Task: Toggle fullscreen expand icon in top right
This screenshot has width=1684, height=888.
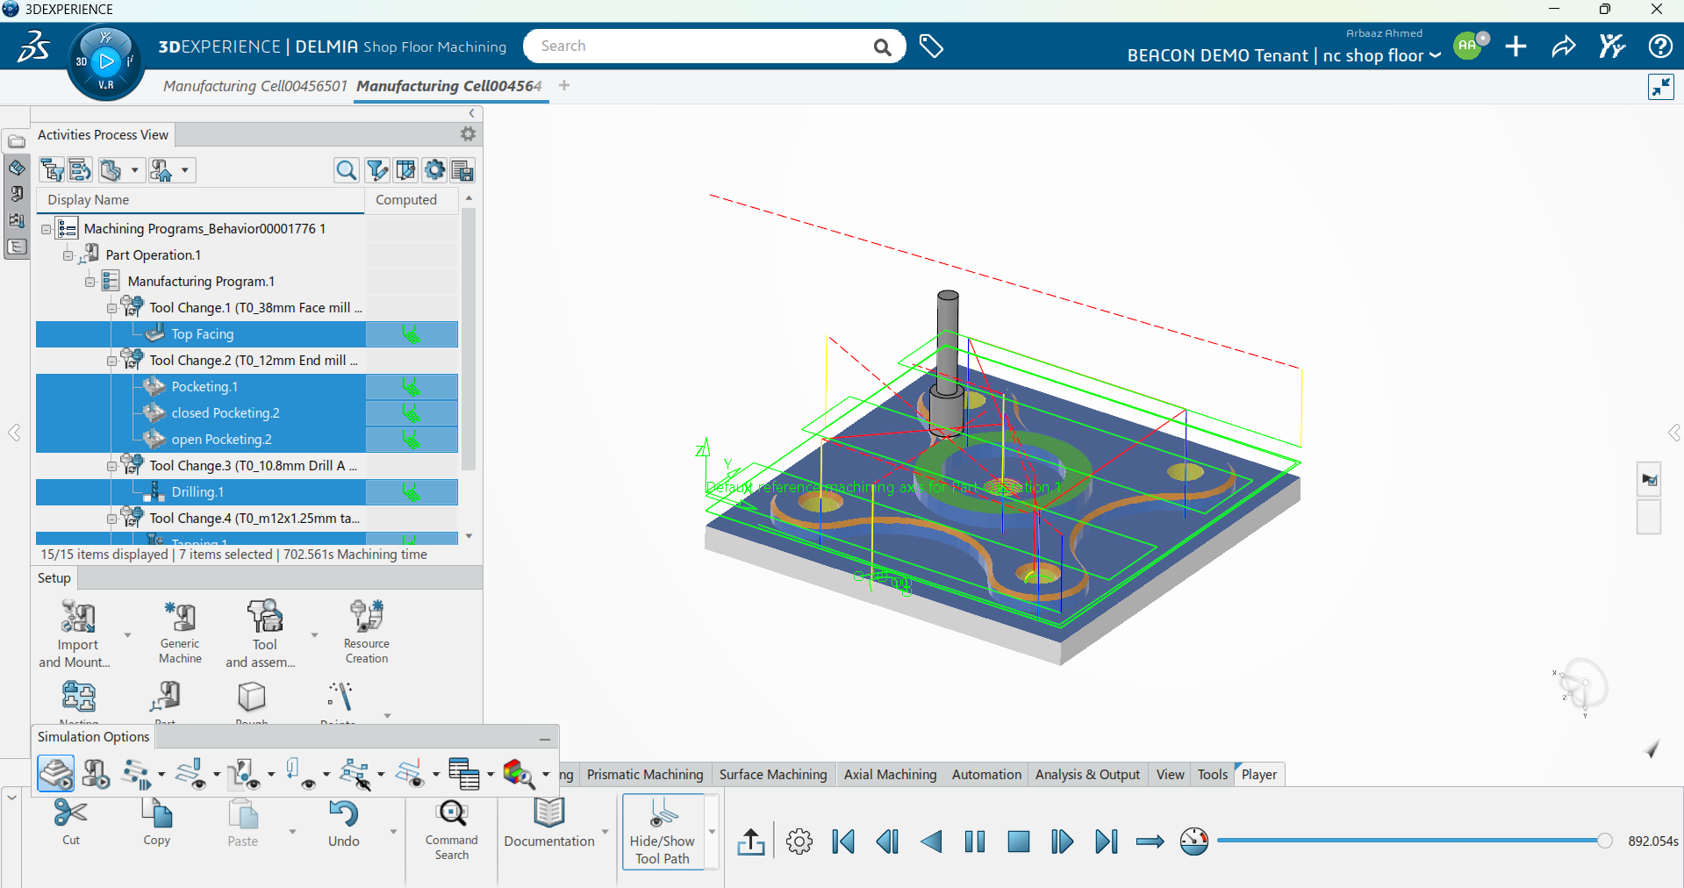Action: pos(1660,87)
